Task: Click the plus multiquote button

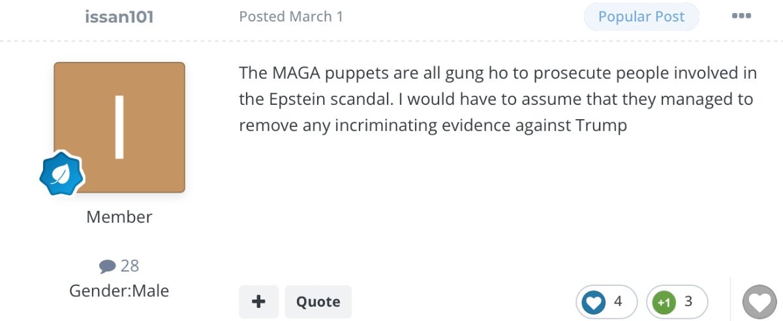Action: pyautogui.click(x=258, y=301)
